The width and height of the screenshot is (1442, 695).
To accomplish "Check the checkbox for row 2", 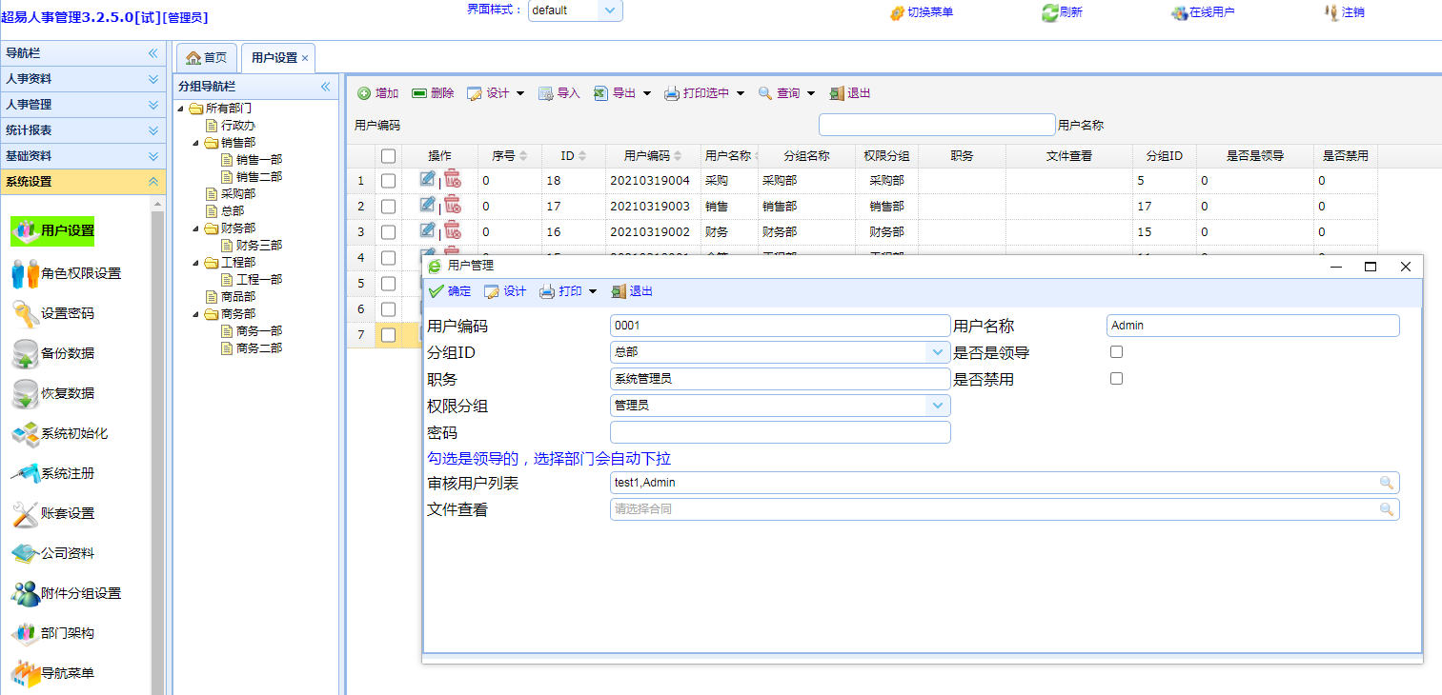I will (x=388, y=207).
